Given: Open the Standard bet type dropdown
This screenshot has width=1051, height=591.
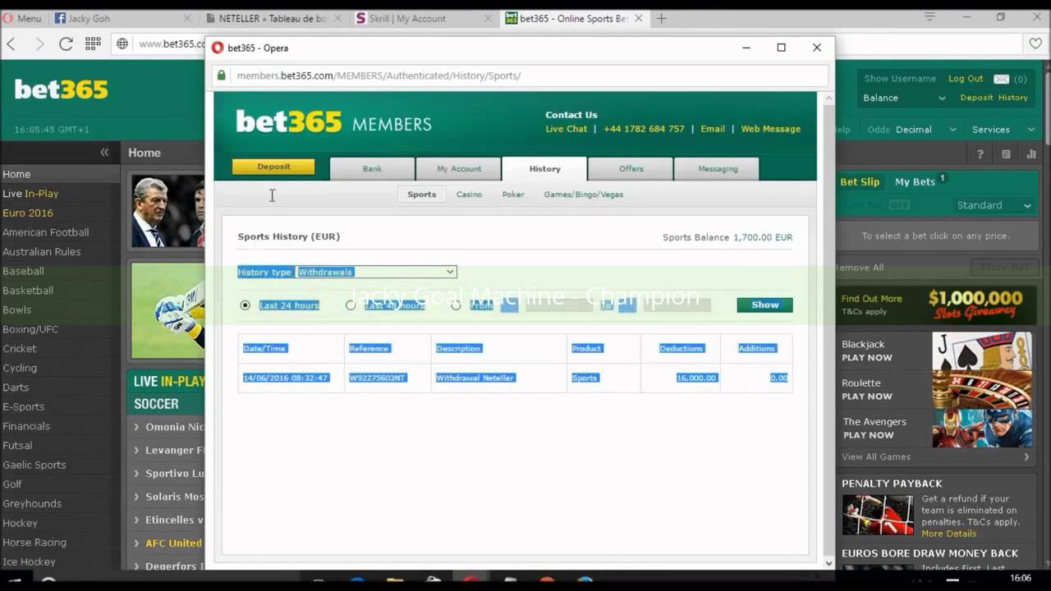Looking at the screenshot, I should tap(994, 205).
